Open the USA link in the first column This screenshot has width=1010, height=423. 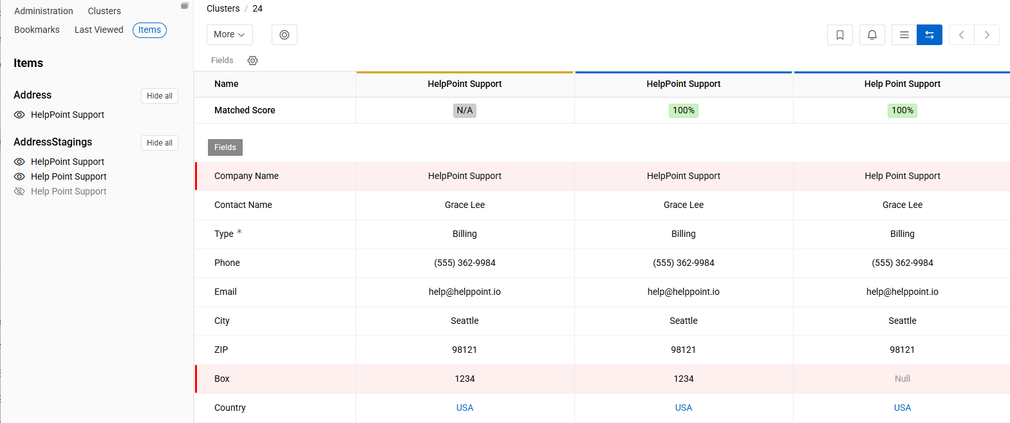tap(464, 408)
